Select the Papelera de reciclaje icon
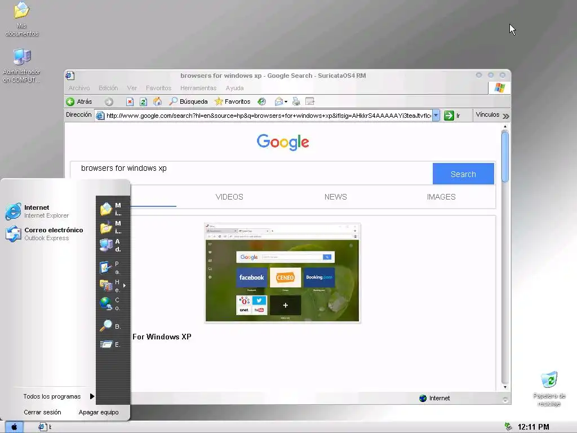Image resolution: width=577 pixels, height=433 pixels. pos(549,389)
